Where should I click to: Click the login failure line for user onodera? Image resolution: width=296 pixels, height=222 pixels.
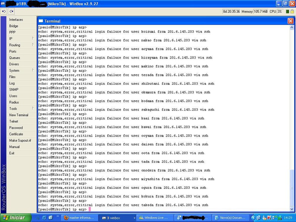pos(124,170)
